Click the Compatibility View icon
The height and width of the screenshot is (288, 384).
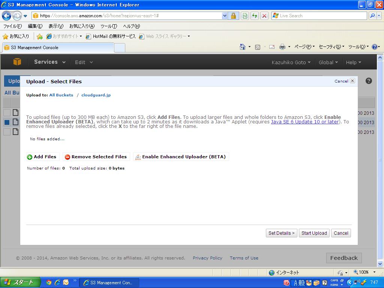point(245,16)
